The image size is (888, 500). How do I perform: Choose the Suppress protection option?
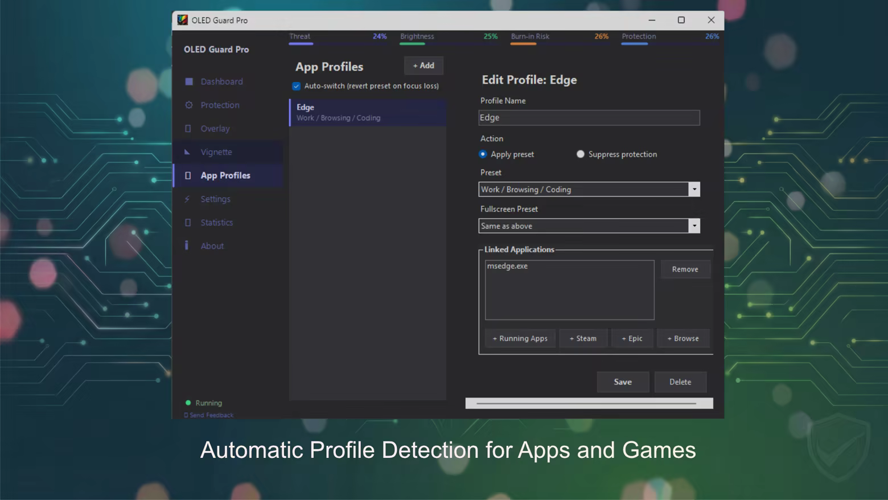[x=581, y=154]
